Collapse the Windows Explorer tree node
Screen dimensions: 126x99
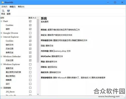coord(1,64)
